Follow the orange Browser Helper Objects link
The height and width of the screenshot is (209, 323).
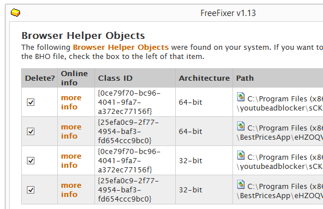tap(121, 47)
